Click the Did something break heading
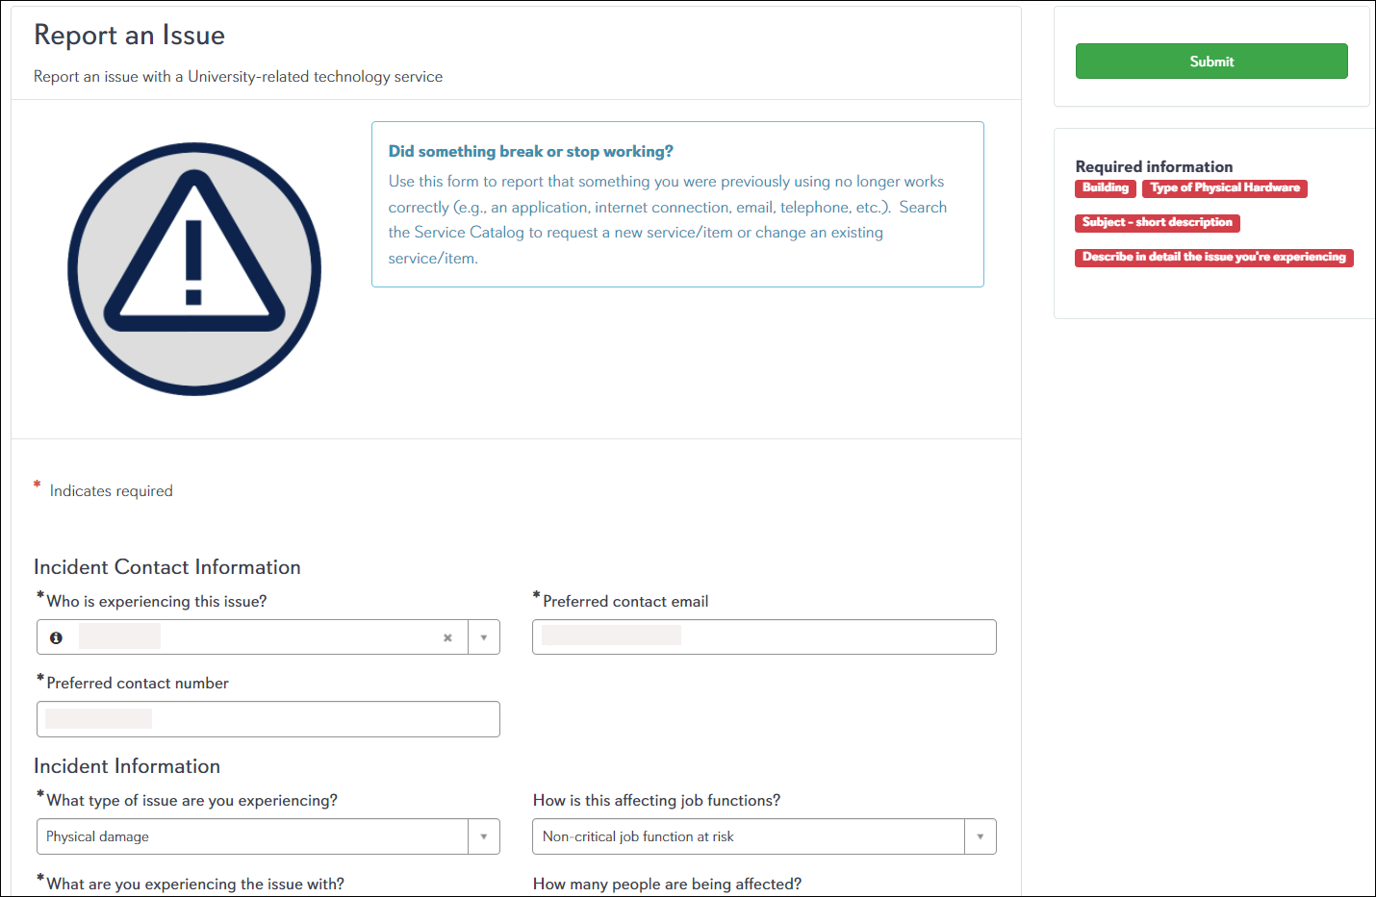The image size is (1376, 897). (530, 152)
